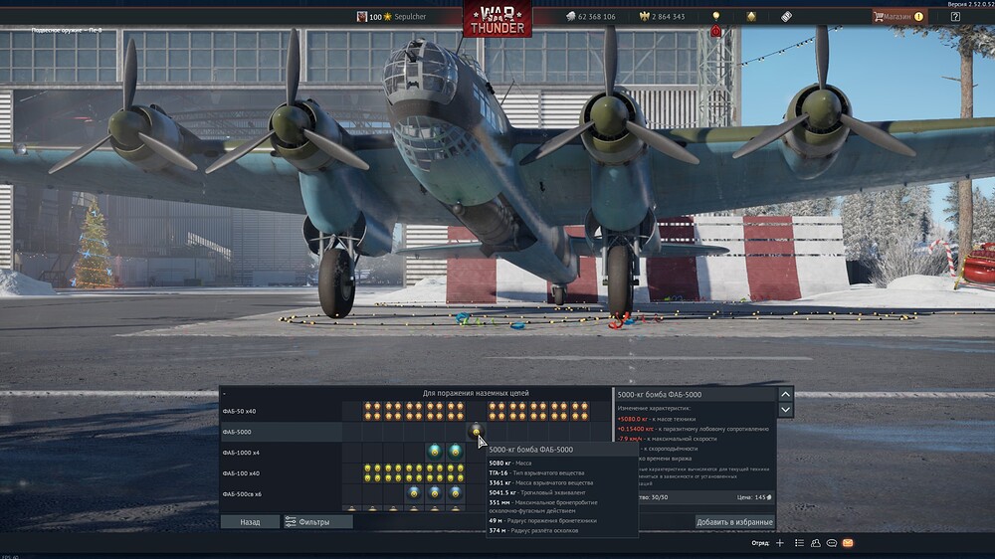Select the first ФАБ-100 x40 bomb cluster
Image resolution: width=995 pixels, height=559 pixels.
point(372,472)
